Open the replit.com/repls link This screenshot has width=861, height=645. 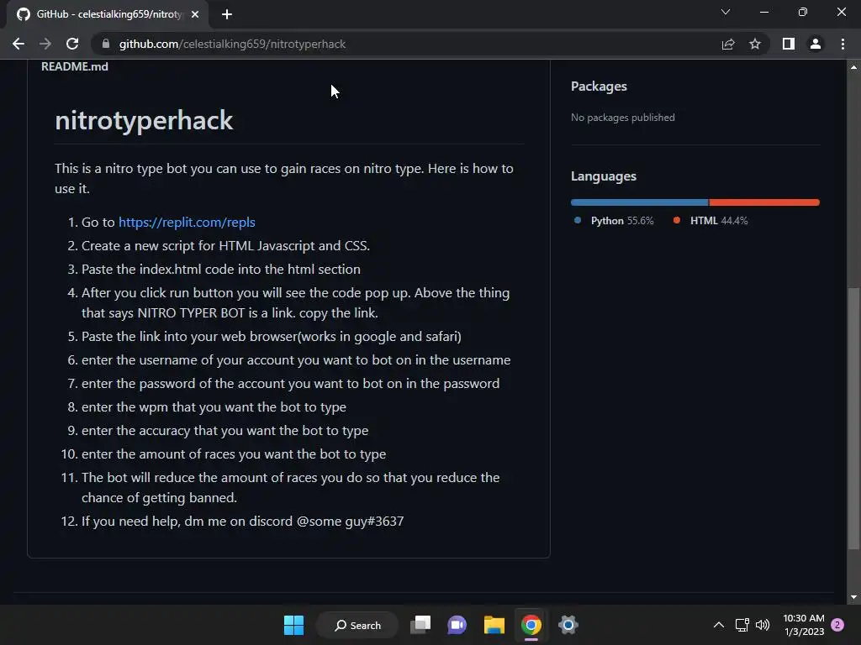[187, 222]
